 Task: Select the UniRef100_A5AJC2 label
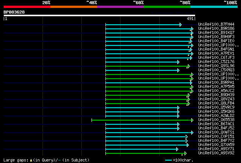(216, 91)
